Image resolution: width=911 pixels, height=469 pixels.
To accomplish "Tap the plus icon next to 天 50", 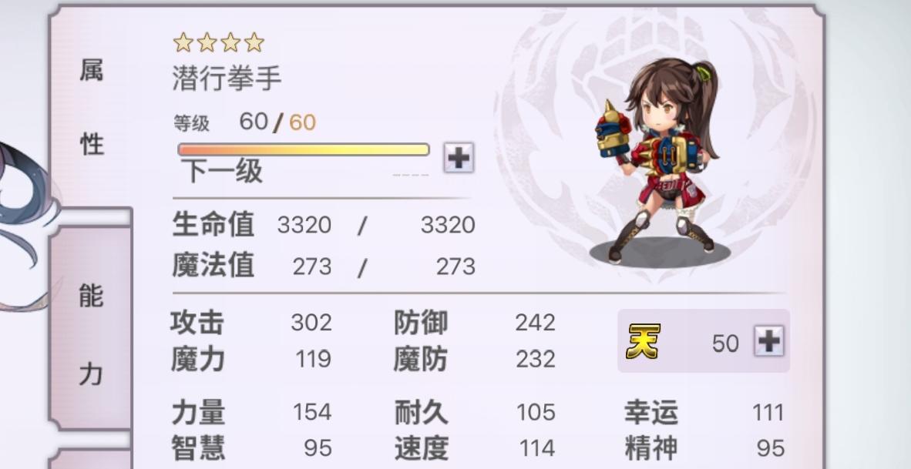I will tap(769, 341).
